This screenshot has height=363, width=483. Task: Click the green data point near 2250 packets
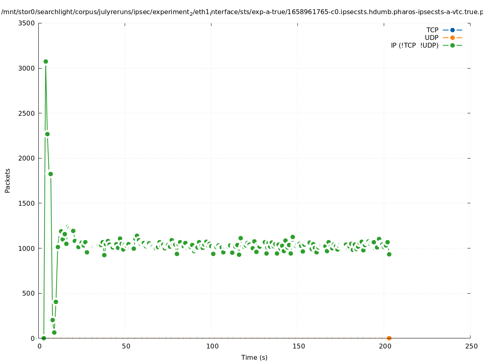47,134
